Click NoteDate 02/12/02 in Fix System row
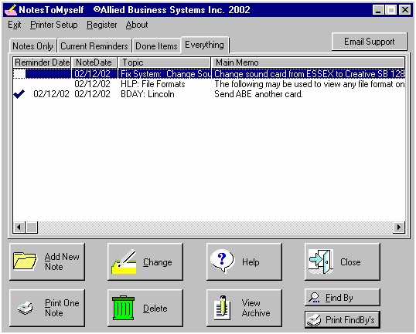Image resolution: width=416 pixels, height=334 pixels. point(92,74)
